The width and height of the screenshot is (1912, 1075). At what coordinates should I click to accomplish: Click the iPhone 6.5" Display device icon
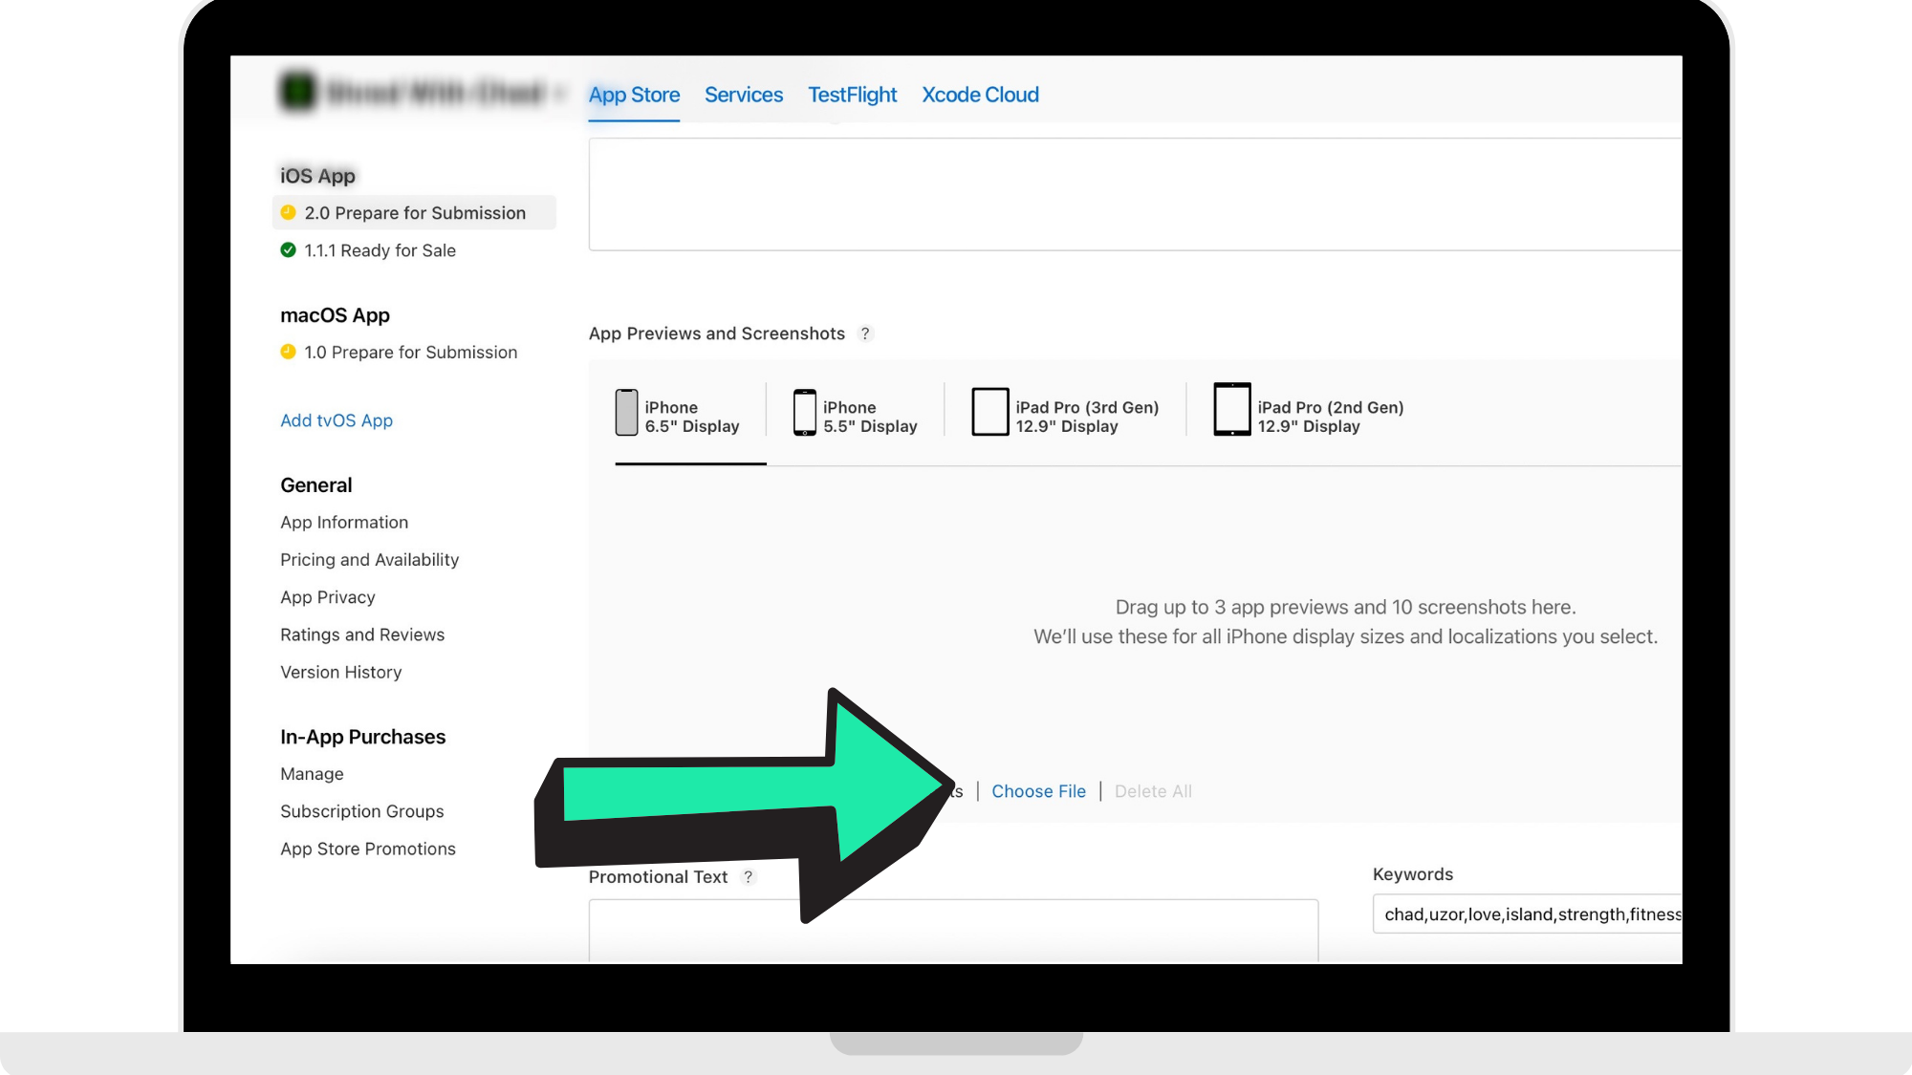[x=626, y=413]
